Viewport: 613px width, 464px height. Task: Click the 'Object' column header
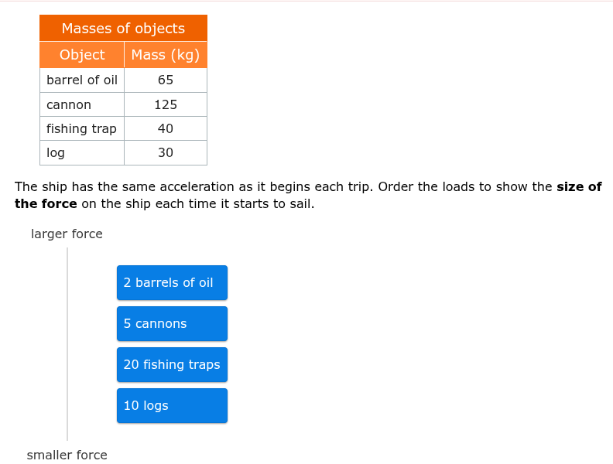[82, 55]
